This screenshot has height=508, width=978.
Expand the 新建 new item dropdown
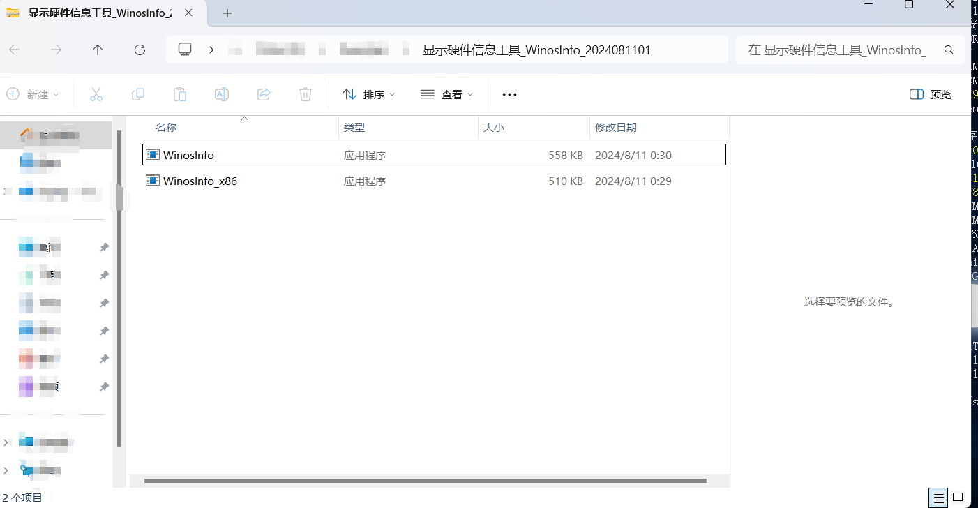tap(33, 94)
